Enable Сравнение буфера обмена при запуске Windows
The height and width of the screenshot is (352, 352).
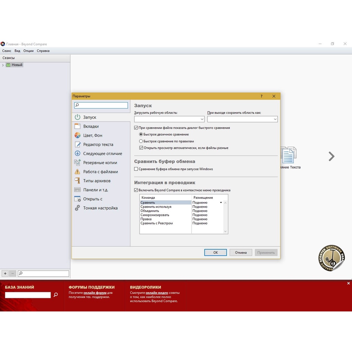[136, 169]
